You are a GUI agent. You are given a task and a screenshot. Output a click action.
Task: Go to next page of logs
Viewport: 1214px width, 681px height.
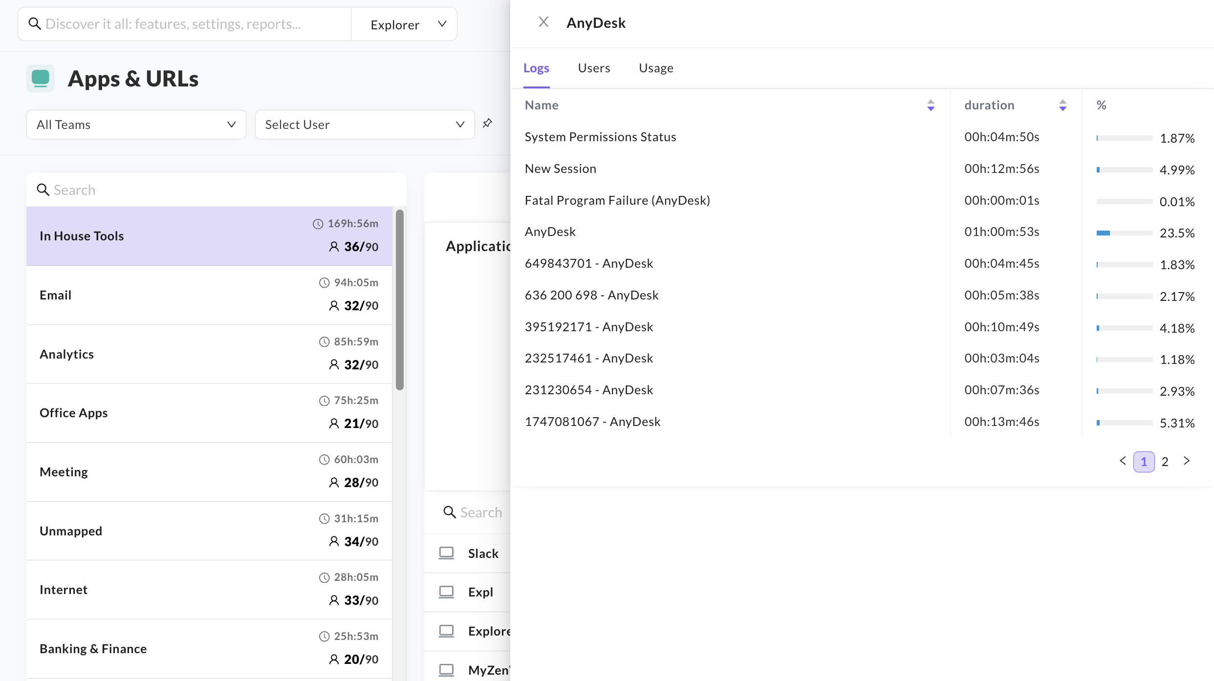coord(1187,461)
